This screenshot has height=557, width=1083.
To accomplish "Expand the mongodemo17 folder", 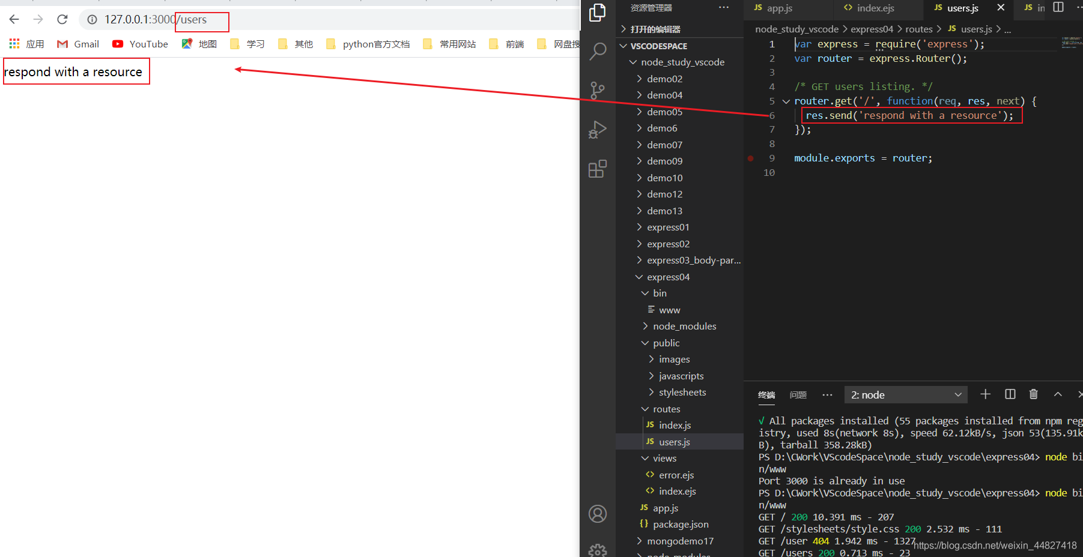I will pos(679,541).
